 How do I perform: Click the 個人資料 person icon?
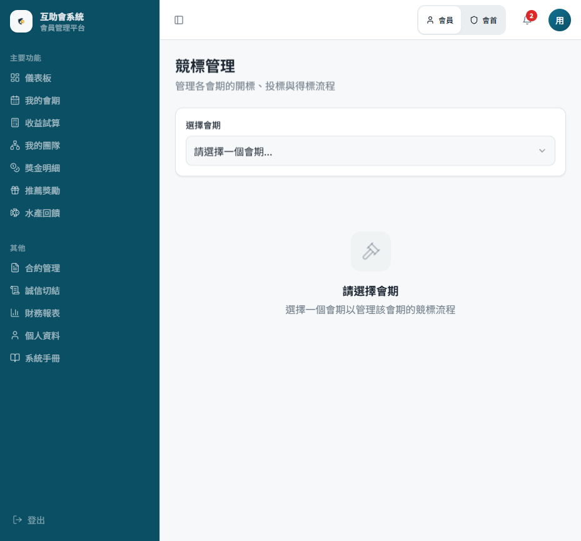coord(15,335)
